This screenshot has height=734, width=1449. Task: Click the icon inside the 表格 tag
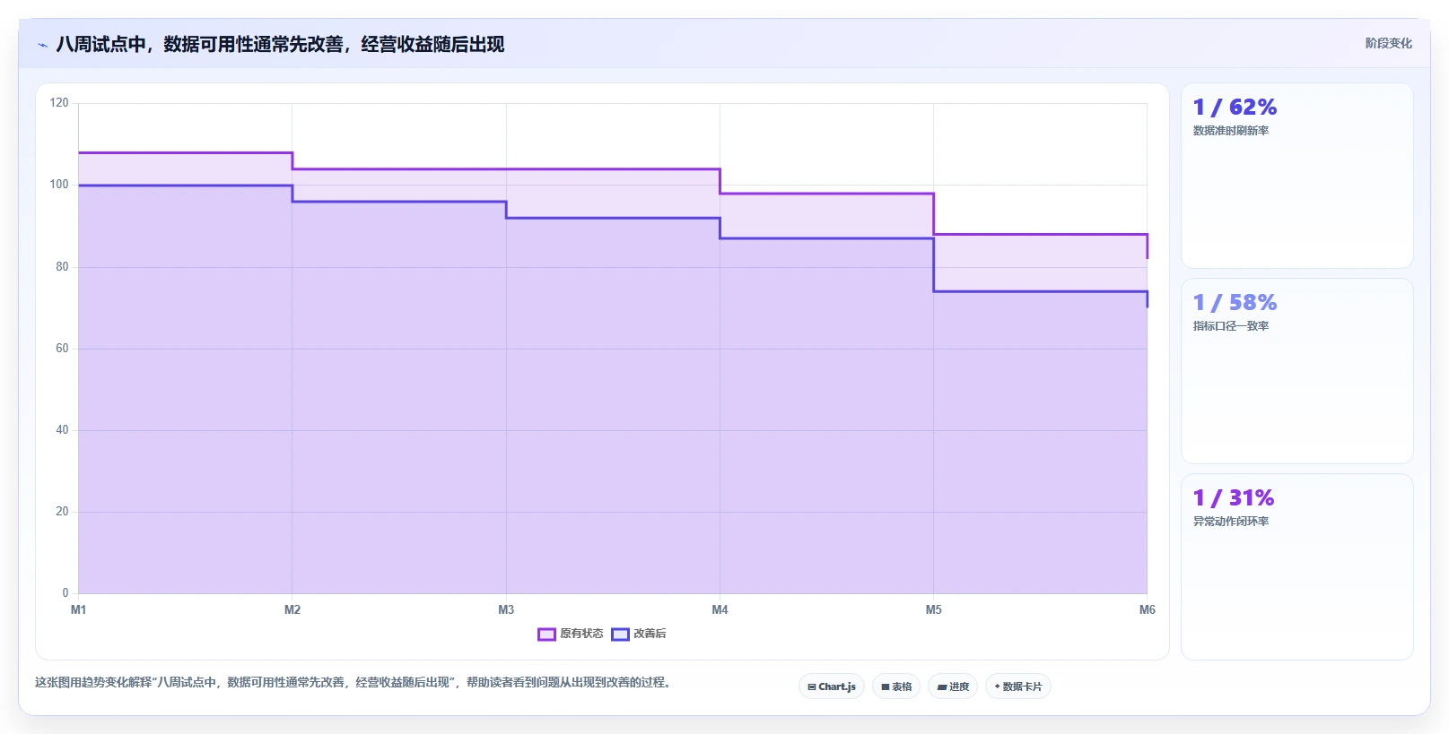coord(885,687)
